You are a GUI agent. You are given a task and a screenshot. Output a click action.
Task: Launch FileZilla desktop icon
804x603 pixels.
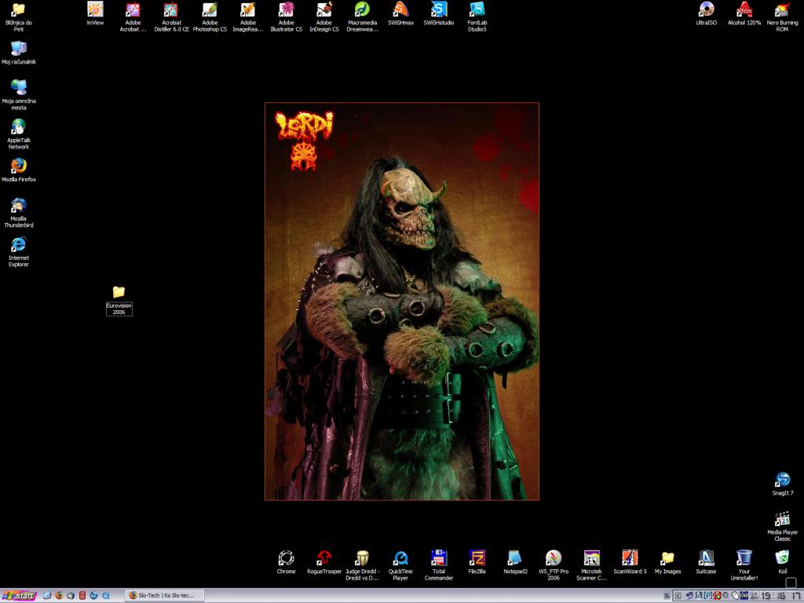pyautogui.click(x=477, y=562)
